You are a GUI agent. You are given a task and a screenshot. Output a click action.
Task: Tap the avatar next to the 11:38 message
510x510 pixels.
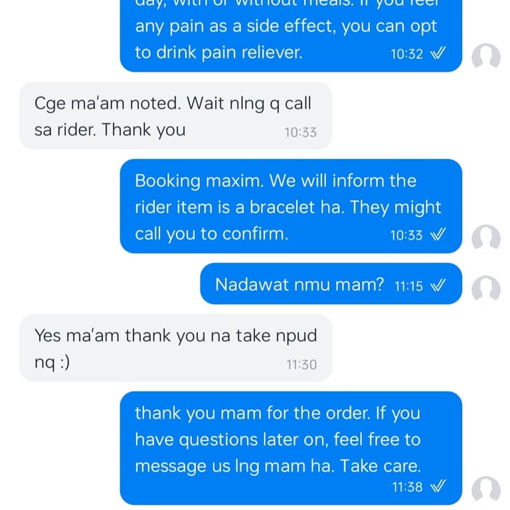[486, 490]
